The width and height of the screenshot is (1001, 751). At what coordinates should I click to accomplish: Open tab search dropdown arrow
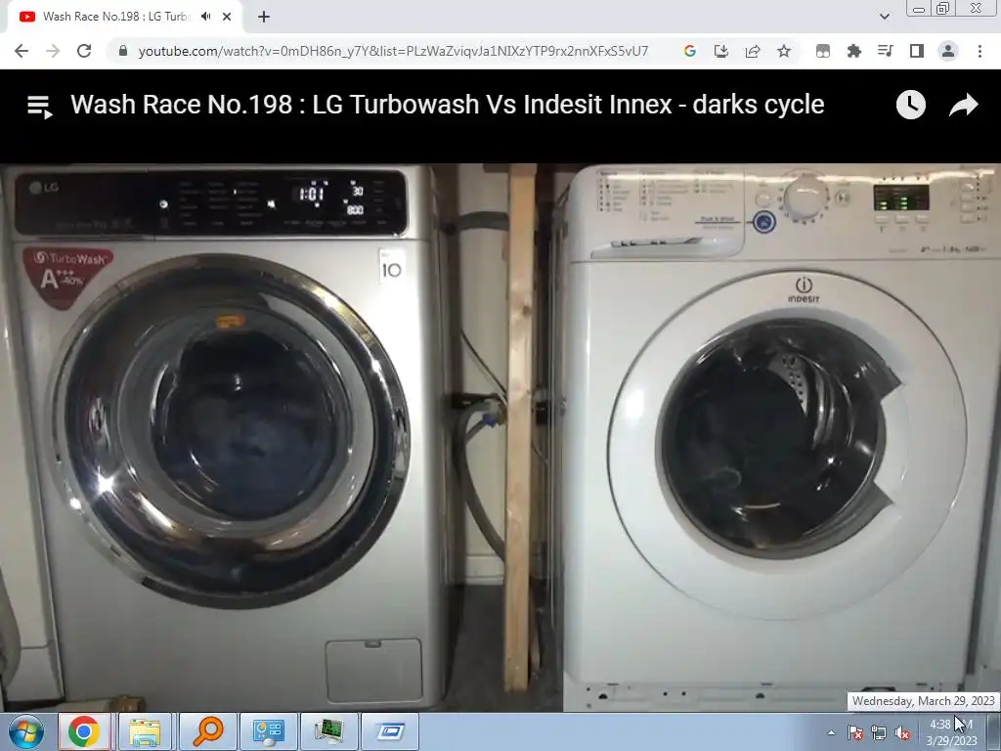click(x=884, y=17)
